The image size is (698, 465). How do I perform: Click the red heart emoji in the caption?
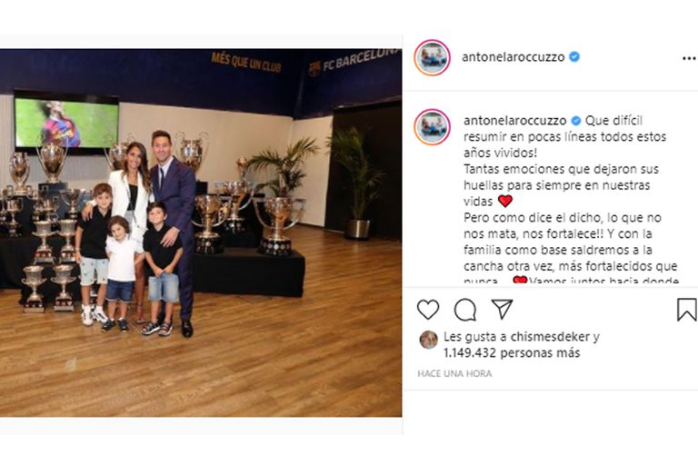[504, 201]
